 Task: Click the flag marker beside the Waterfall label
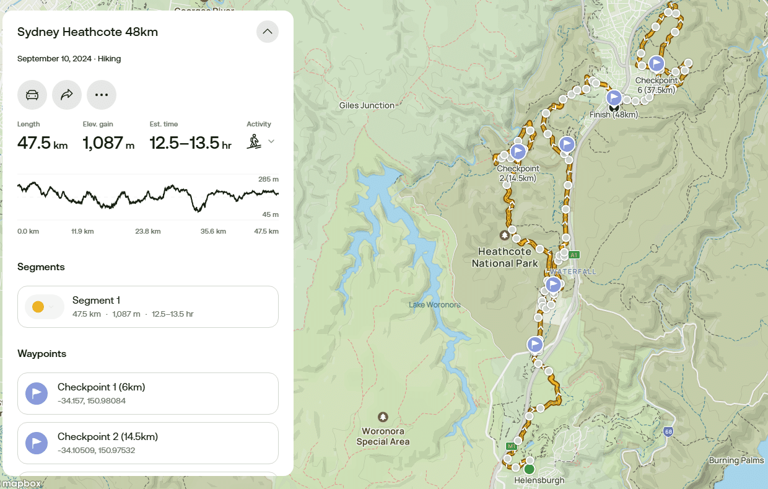click(553, 285)
